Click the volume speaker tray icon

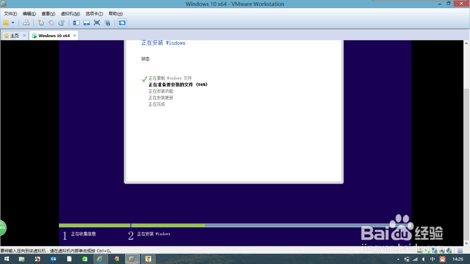click(423, 259)
